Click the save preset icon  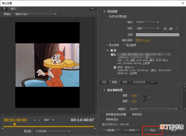pyautogui.click(x=165, y=28)
